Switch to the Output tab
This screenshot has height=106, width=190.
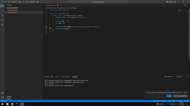pyautogui.click(x=57, y=77)
